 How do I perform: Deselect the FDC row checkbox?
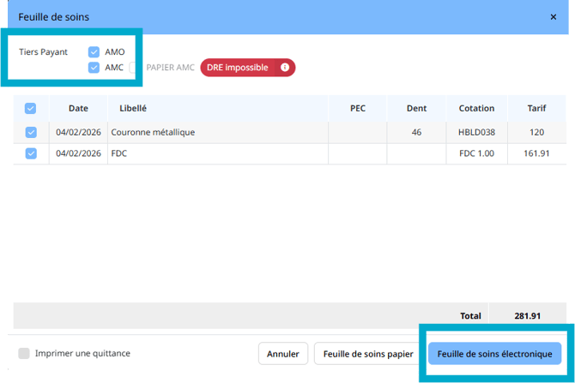click(31, 153)
